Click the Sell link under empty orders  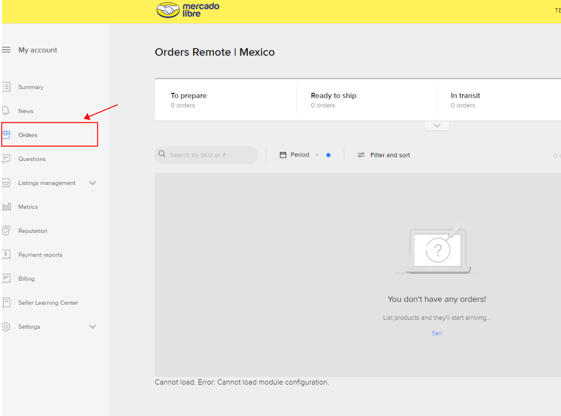437,333
